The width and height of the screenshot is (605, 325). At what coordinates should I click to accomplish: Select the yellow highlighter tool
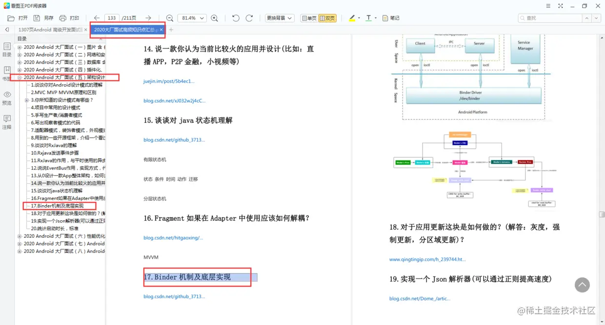(x=352, y=18)
